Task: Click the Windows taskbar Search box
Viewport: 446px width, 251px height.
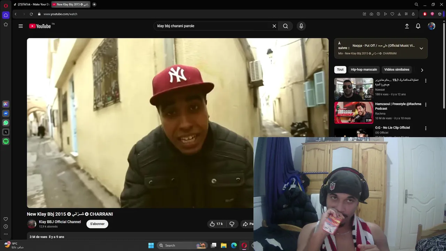Action: tap(182, 245)
